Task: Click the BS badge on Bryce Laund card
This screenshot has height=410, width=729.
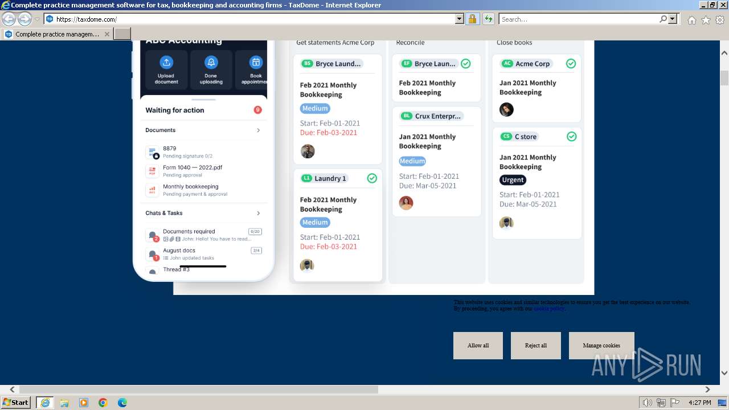Action: pyautogui.click(x=308, y=64)
